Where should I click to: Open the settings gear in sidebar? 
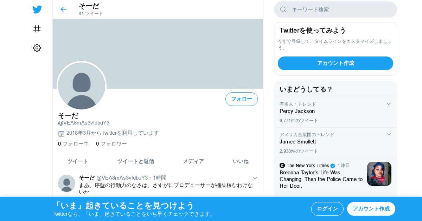[37, 48]
